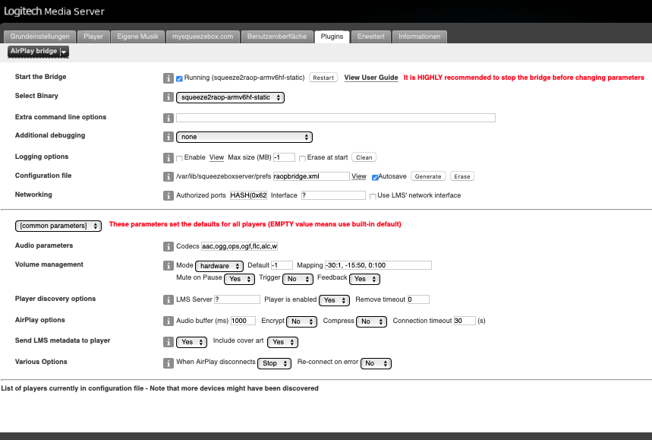Open Send LMS metadata Yes dropdown
652x440 pixels.
[x=192, y=342]
